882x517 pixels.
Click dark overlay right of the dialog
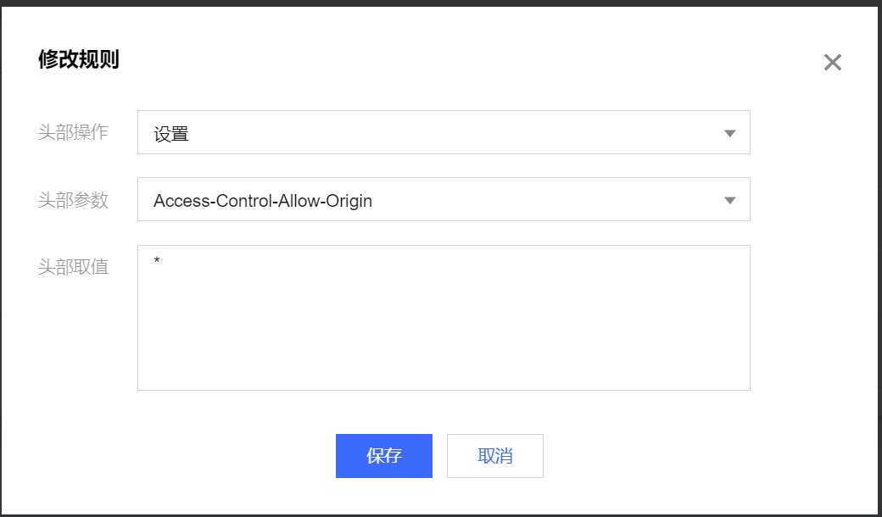(879, 254)
